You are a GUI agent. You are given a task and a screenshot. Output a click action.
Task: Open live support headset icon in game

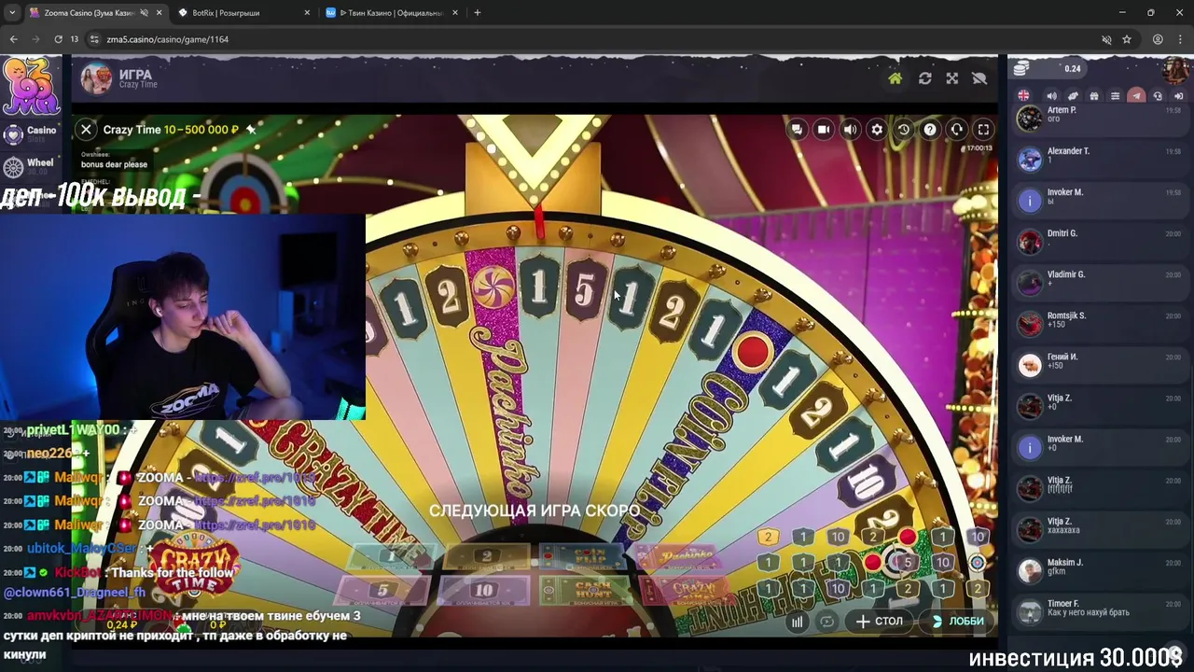tap(956, 130)
